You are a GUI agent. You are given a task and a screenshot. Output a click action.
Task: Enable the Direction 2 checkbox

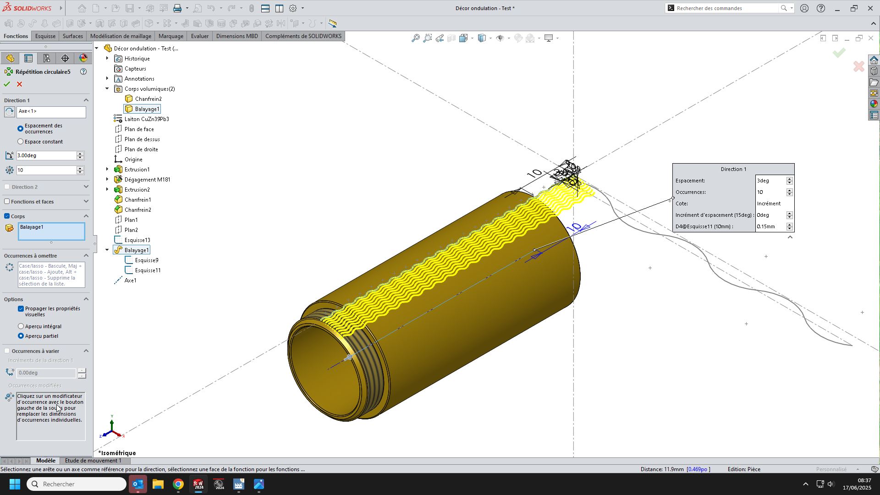click(x=7, y=187)
